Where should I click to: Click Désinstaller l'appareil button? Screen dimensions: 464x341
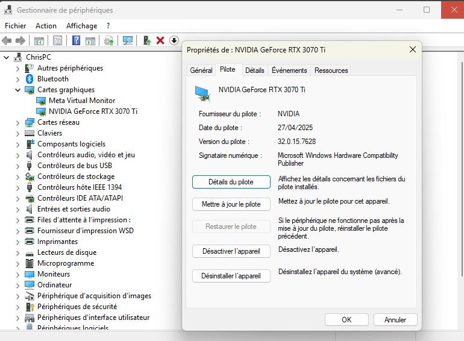click(x=231, y=276)
